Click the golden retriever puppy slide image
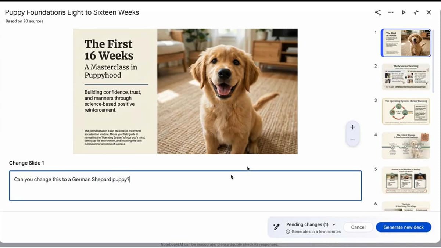 click(x=227, y=91)
